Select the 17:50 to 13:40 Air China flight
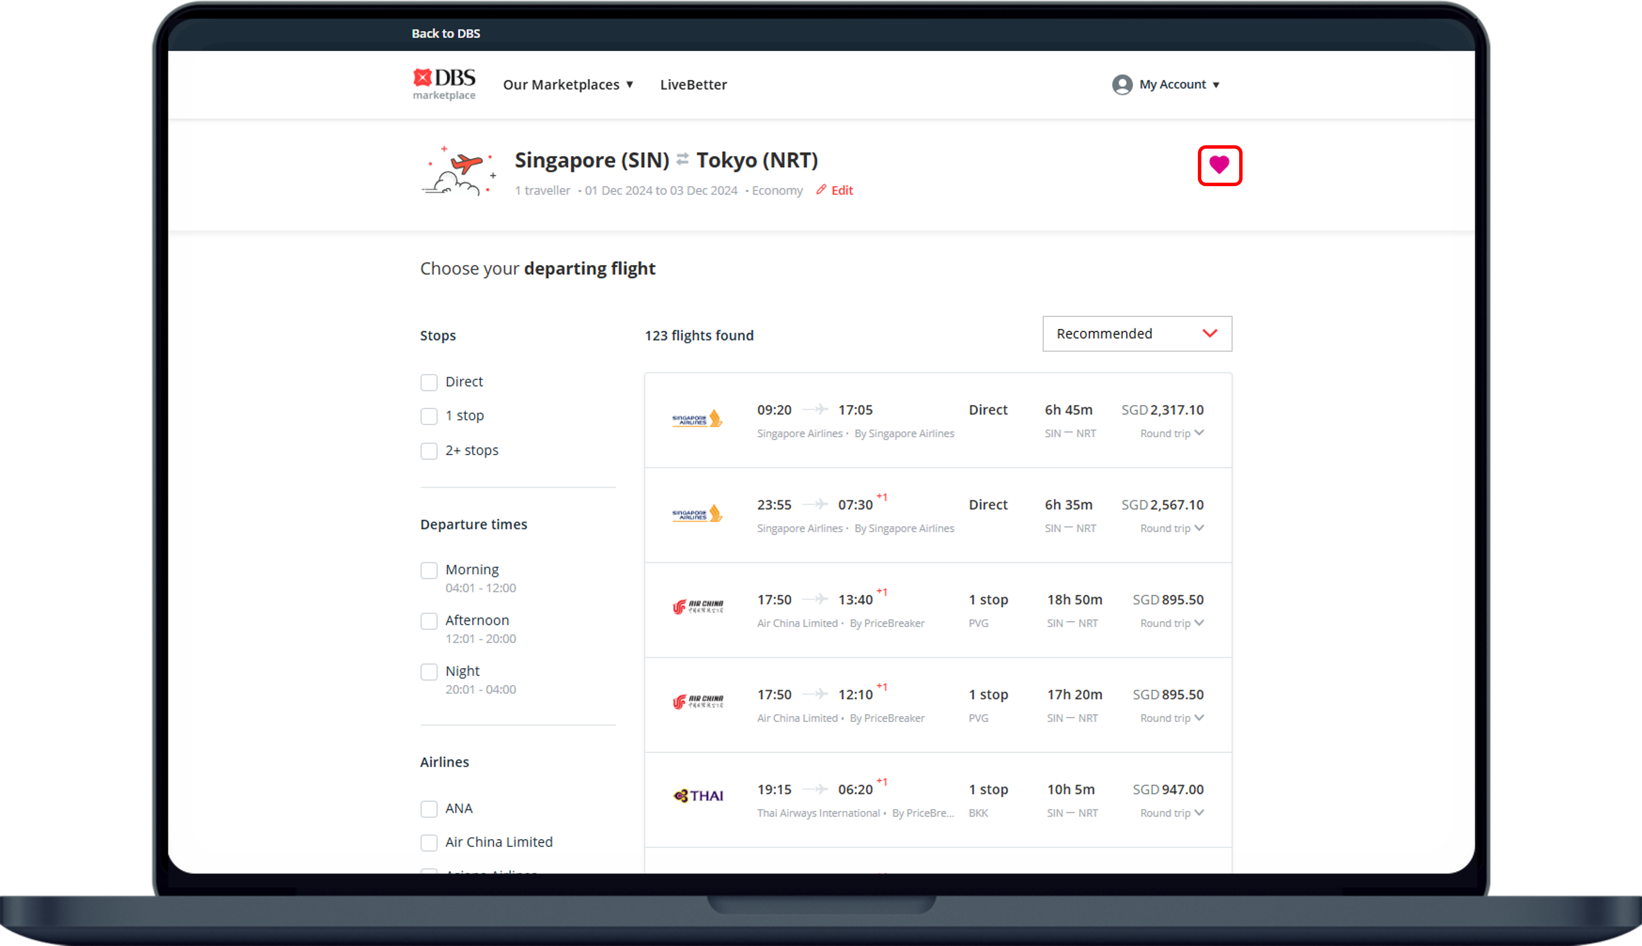Image resolution: width=1642 pixels, height=946 pixels. (x=938, y=610)
